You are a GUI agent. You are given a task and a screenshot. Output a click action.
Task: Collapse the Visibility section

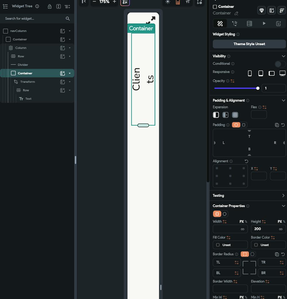coord(283,56)
